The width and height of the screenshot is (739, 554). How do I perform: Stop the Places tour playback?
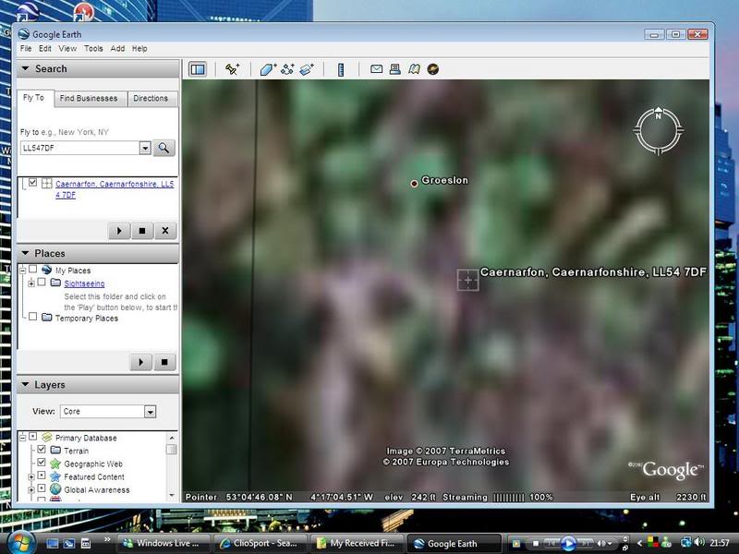point(164,362)
